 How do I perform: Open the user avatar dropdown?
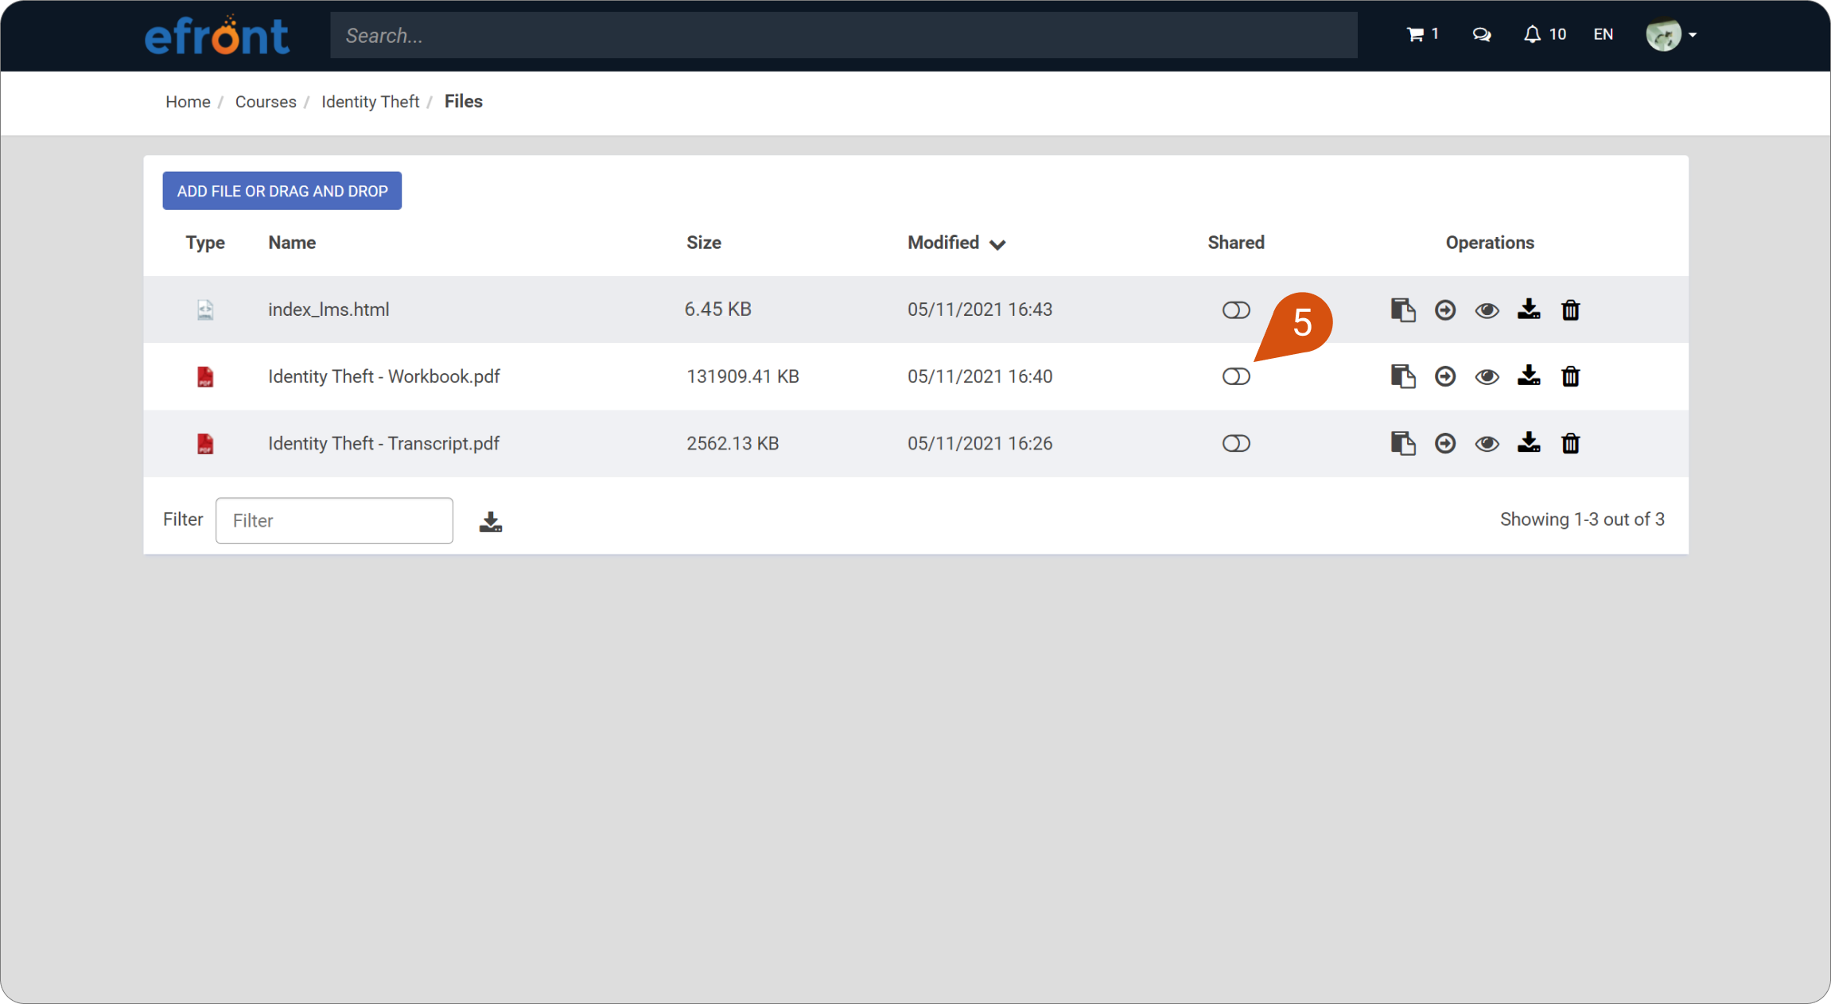pos(1671,35)
